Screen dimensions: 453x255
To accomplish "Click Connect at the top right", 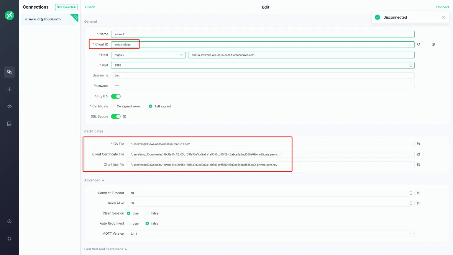I will [x=442, y=7].
